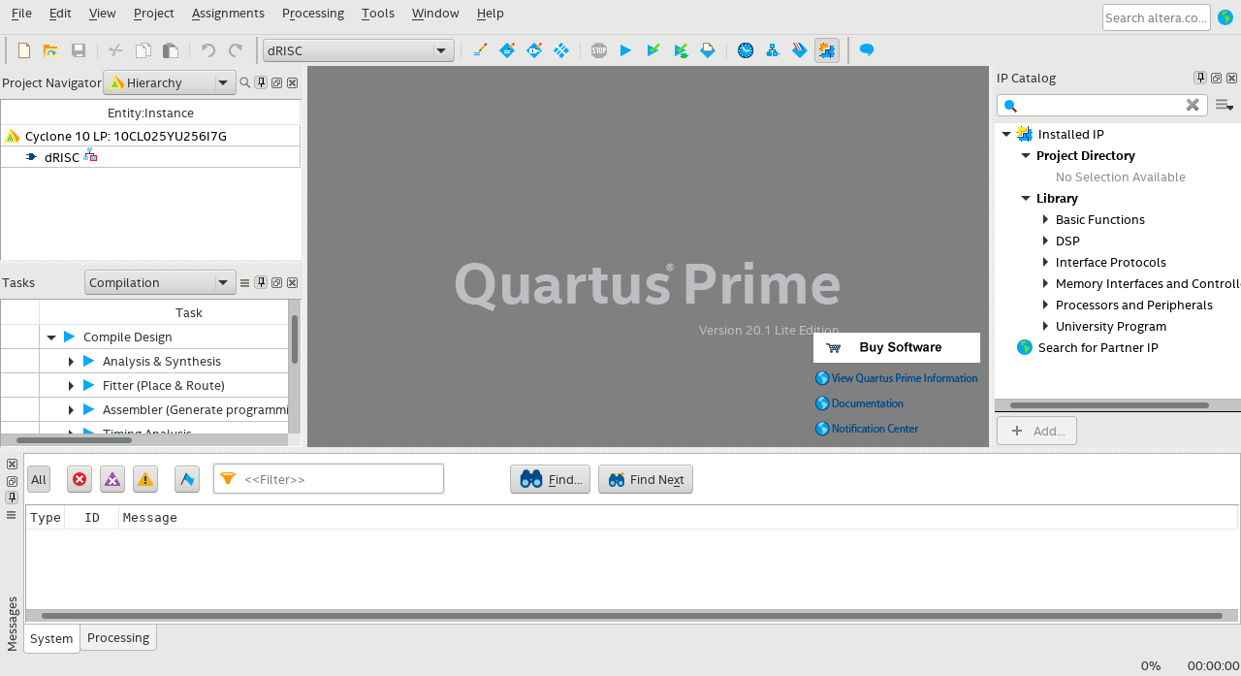The height and width of the screenshot is (676, 1241).
Task: Click IP Catalog horizontal scrollbar
Action: coord(1109,405)
